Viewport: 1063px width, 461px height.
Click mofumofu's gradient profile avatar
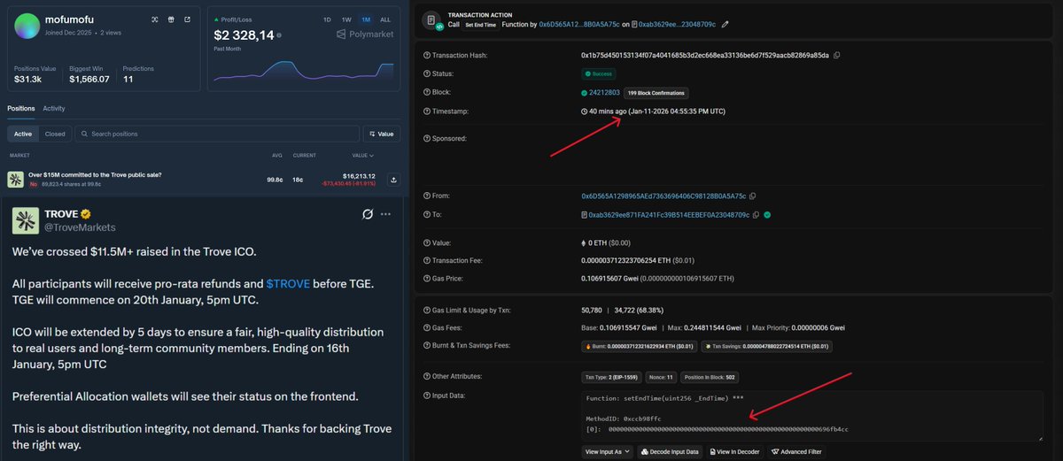coord(28,26)
